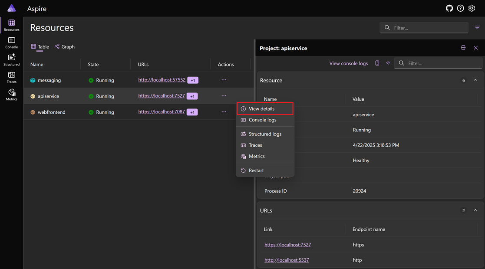485x269 pixels.
Task: Click the Aspire logo icon
Action: [x=12, y=8]
